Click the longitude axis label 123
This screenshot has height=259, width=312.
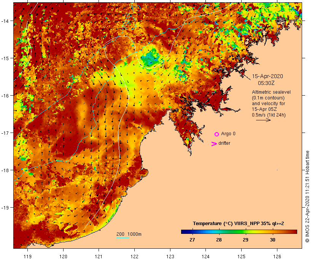tap(170, 256)
